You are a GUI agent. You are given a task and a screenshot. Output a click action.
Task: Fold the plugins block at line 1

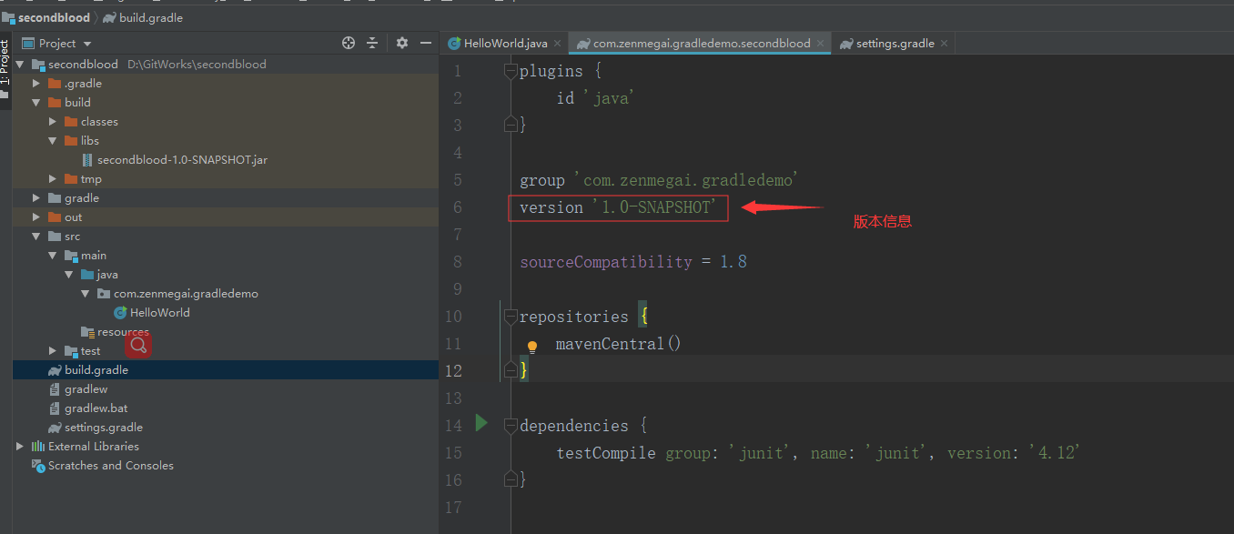(511, 71)
